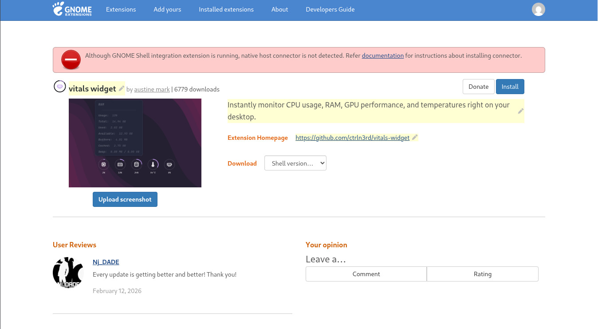Click the Install button
This screenshot has height=329, width=598.
click(x=510, y=87)
